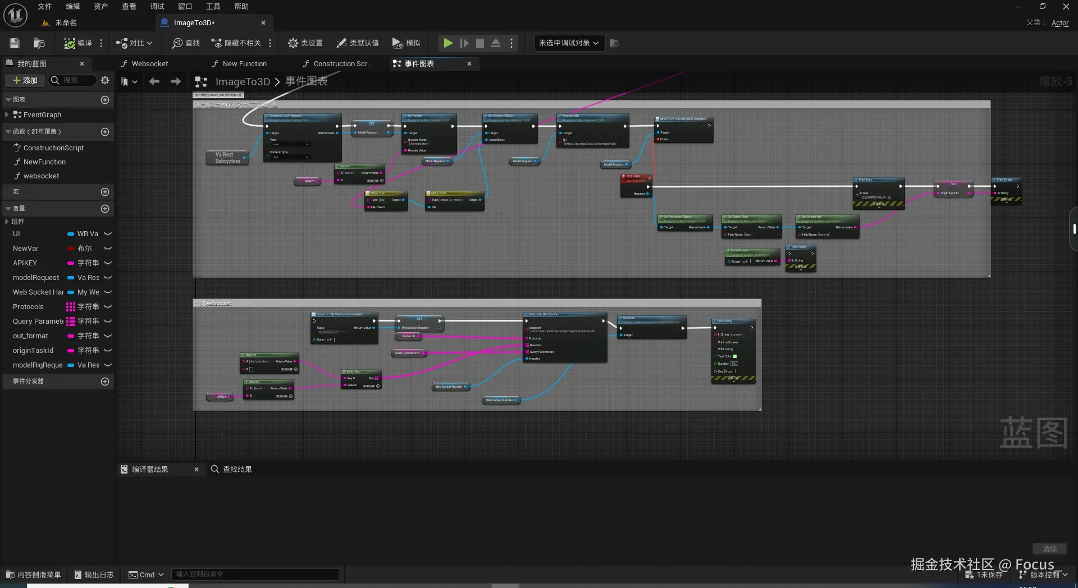Click the 添加 Add button
Screen dimensions: 1078x588
[x=25, y=80]
